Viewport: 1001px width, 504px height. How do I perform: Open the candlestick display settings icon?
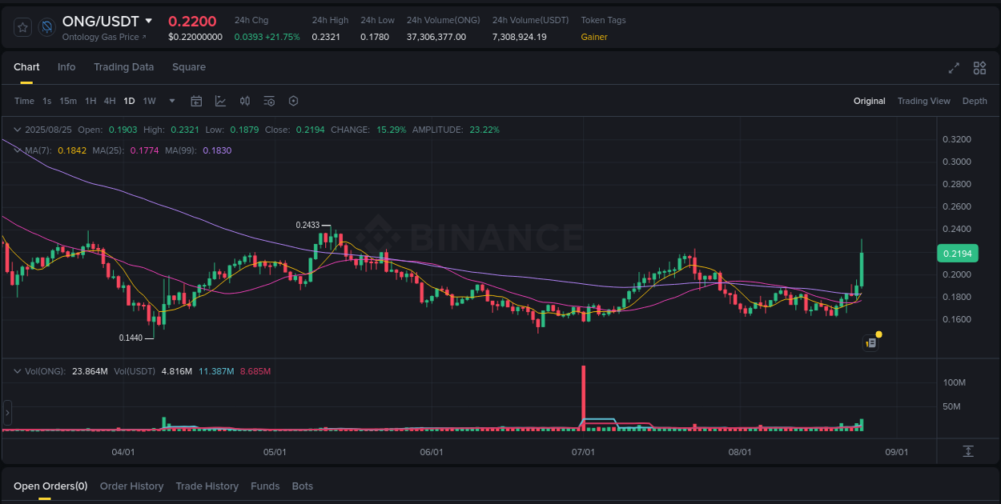245,101
